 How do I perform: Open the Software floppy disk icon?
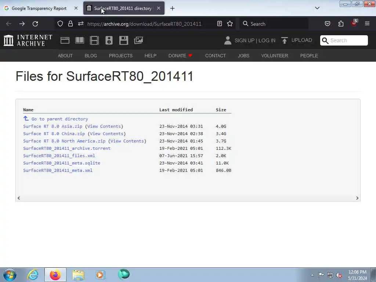[124, 40]
